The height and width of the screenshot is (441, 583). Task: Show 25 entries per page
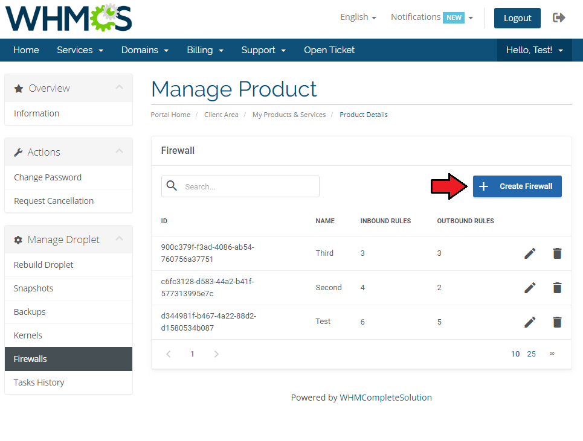pos(531,354)
